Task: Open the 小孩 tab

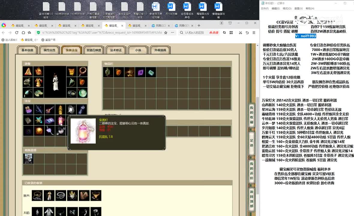Action: tap(138, 50)
